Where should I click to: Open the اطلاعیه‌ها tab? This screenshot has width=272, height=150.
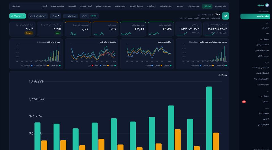tap(72, 6)
